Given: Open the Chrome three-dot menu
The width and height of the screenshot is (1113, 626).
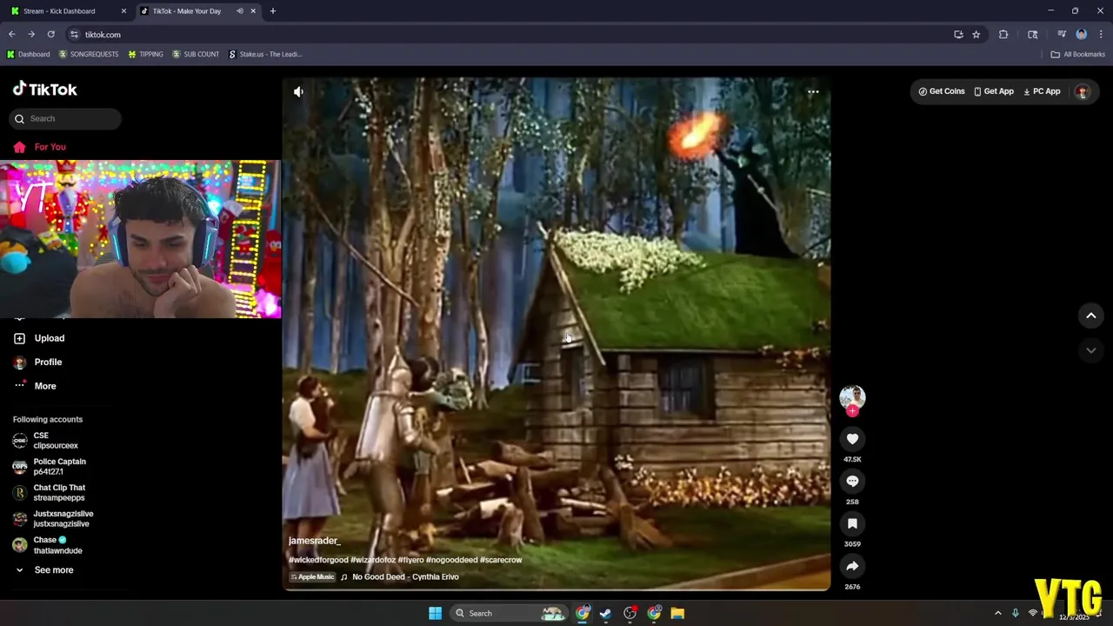Looking at the screenshot, I should pos(1100,35).
